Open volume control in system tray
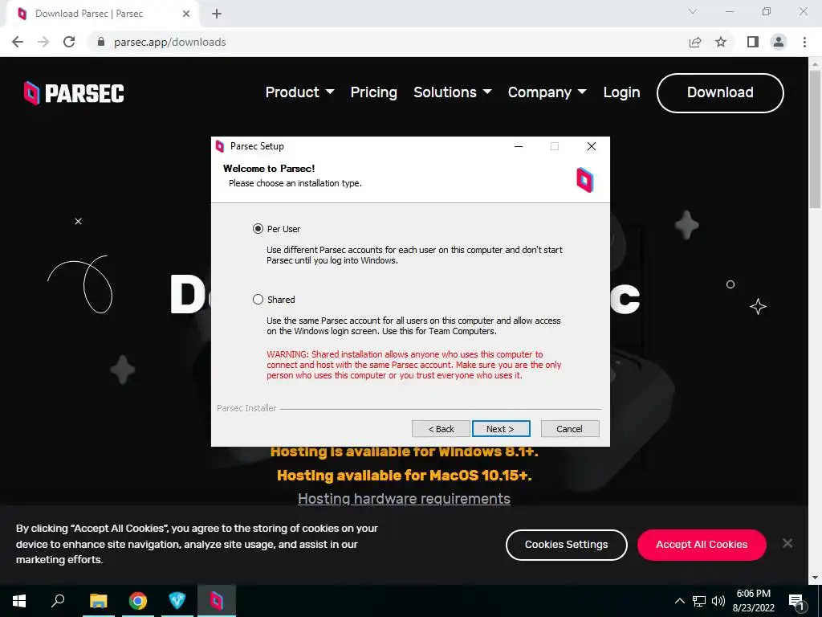 (x=718, y=601)
